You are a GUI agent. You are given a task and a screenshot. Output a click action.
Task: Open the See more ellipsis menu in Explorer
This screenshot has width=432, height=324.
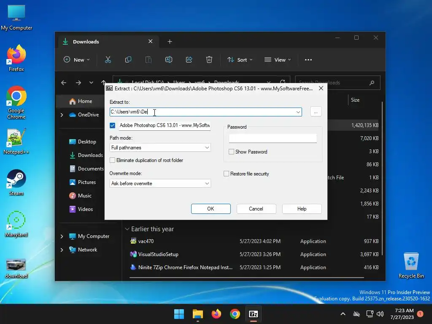[308, 60]
